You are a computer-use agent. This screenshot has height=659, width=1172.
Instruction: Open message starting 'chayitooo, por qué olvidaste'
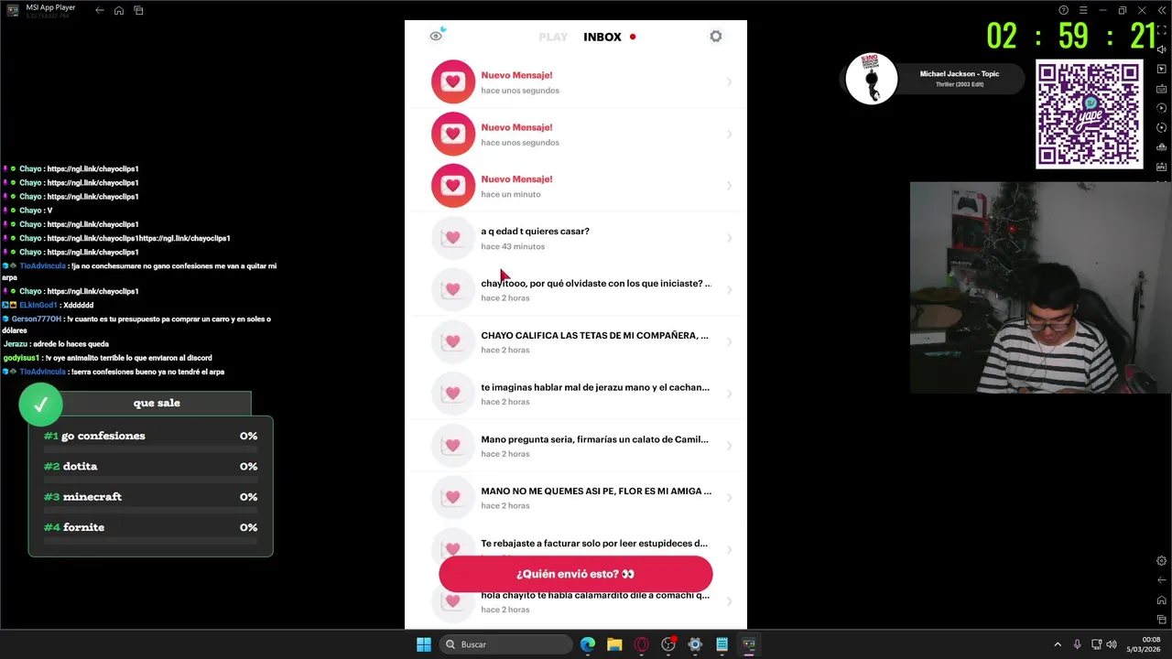coord(576,290)
